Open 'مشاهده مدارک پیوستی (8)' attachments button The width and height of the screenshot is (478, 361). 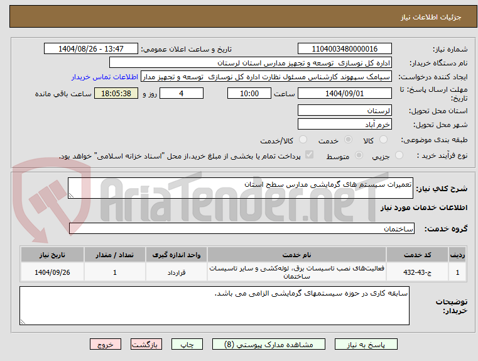pyautogui.click(x=269, y=344)
